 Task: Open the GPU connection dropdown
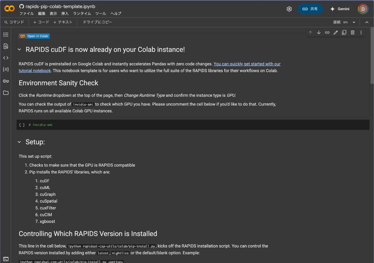point(354,22)
